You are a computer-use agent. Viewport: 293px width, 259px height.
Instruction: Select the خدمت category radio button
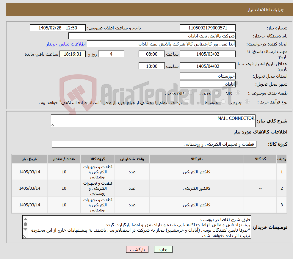click(x=217, y=92)
